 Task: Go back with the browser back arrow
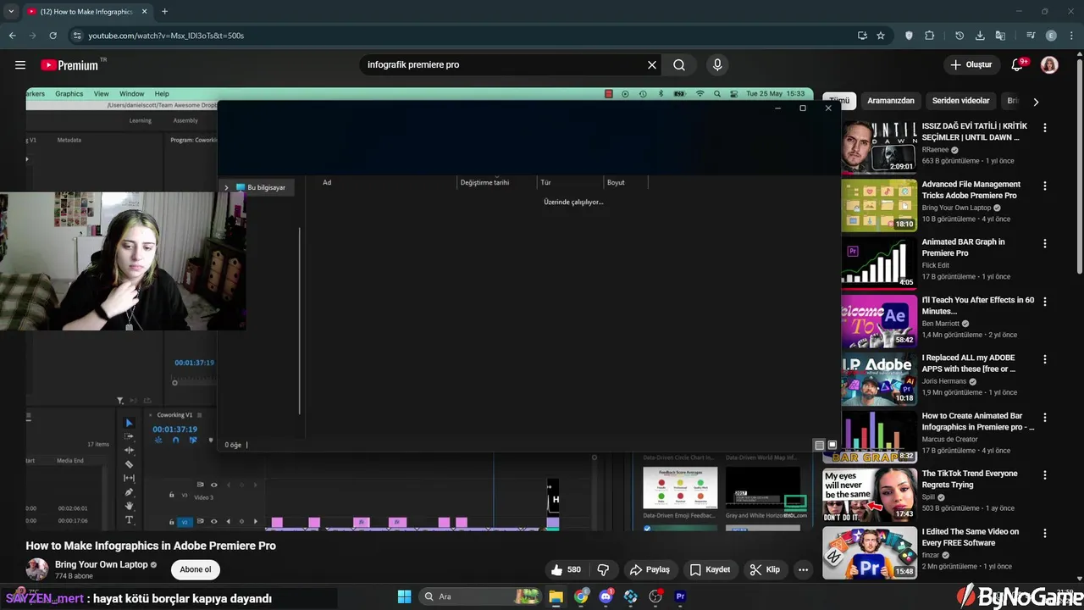click(x=12, y=36)
